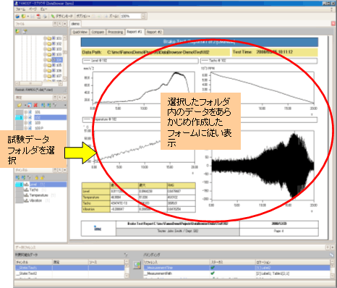This screenshot has width=337, height=288.
Task: Toggle selection cell beside Tacho channel
Action: click(x=20, y=190)
